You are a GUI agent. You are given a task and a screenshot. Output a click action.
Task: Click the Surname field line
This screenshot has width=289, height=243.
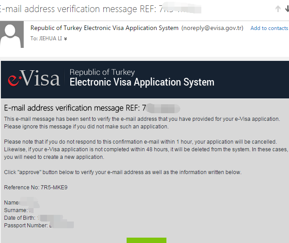click(19, 210)
